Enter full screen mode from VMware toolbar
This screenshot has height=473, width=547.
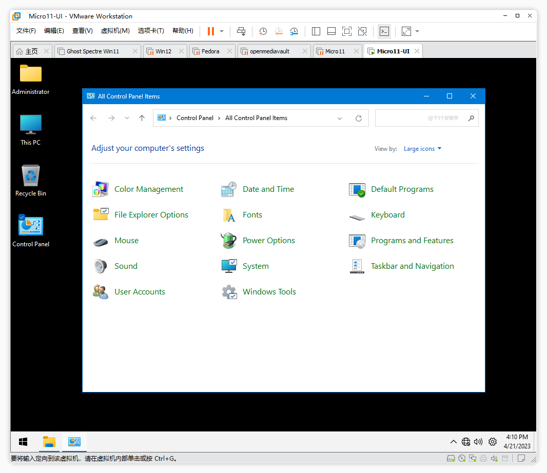(x=346, y=31)
